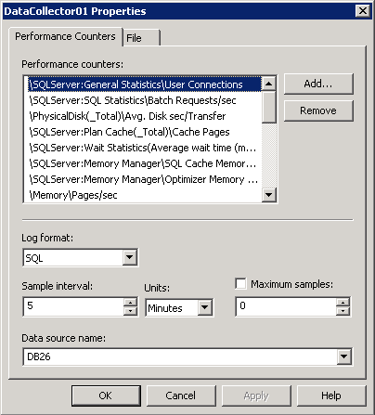Select the Wait Statistics counter
The image size is (375, 415).
click(x=145, y=148)
